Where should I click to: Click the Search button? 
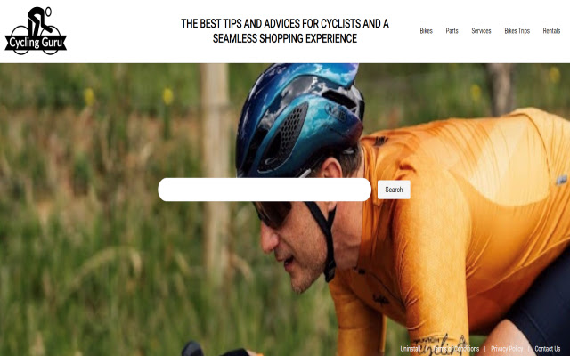[394, 190]
